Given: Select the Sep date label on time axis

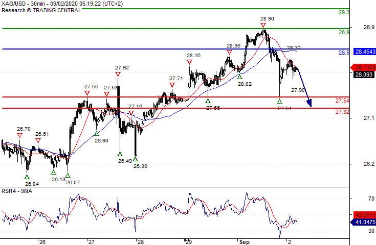Looking at the screenshot, I should click(245, 242).
